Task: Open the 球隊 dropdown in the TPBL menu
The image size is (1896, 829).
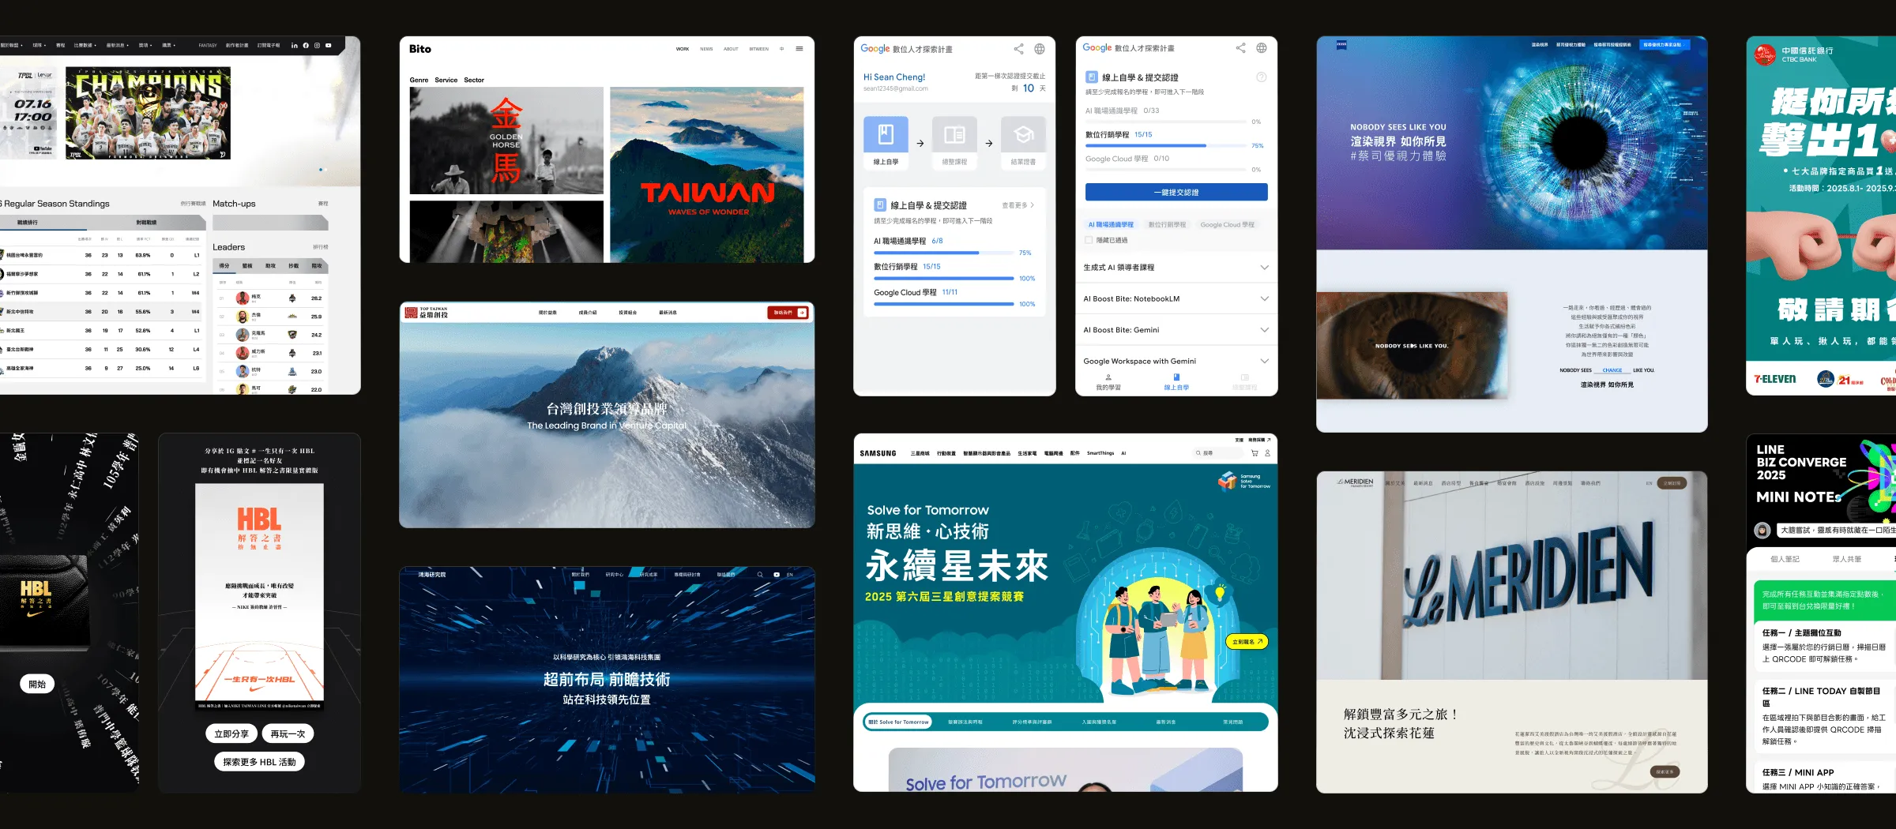Action: 38,46
